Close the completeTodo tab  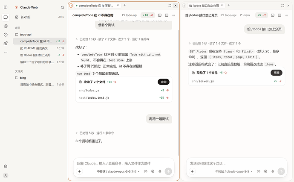click(x=118, y=6)
